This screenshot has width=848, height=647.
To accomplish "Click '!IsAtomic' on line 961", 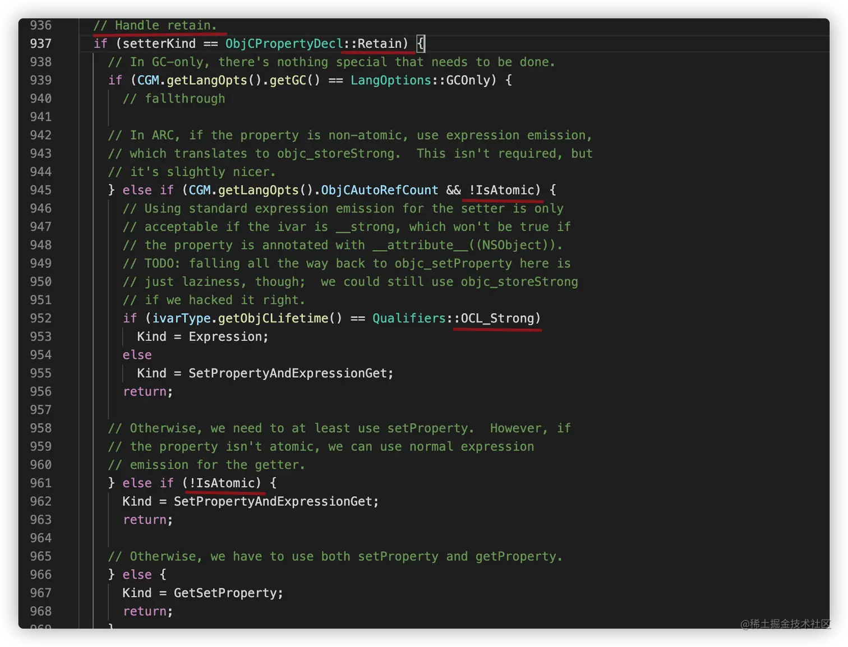I will coord(222,483).
